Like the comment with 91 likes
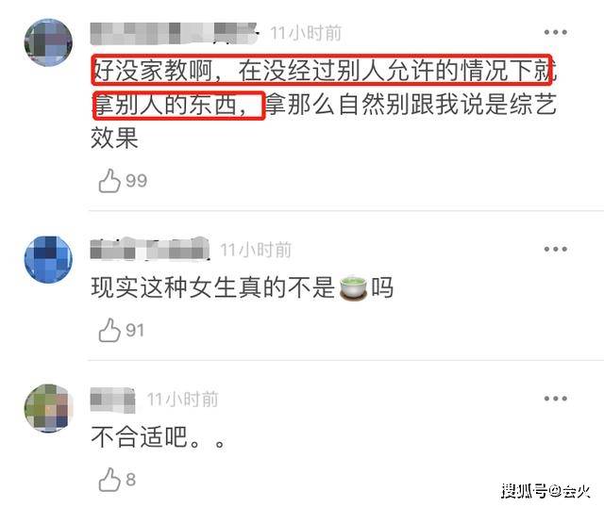 click(109, 330)
